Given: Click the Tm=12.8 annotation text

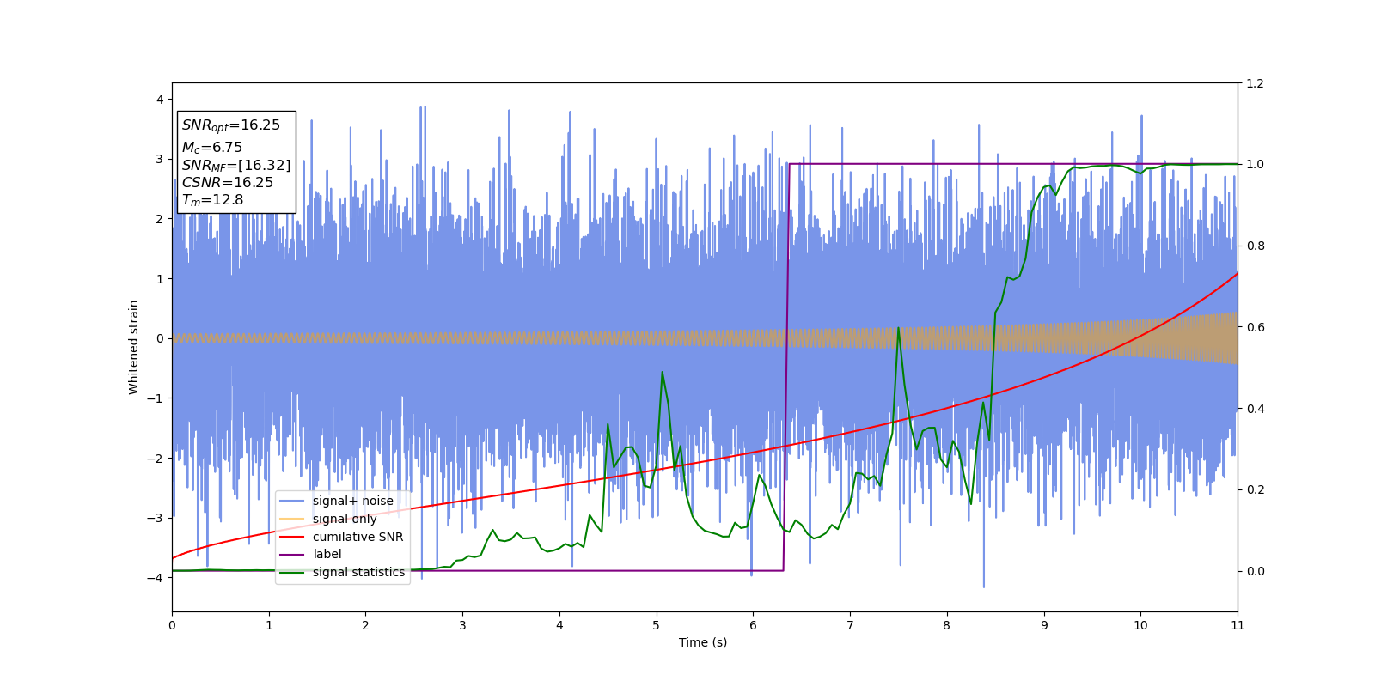Looking at the screenshot, I should pyautogui.click(x=212, y=200).
